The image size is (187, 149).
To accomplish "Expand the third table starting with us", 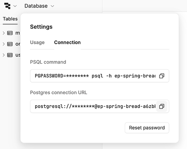I will tap(4, 55).
